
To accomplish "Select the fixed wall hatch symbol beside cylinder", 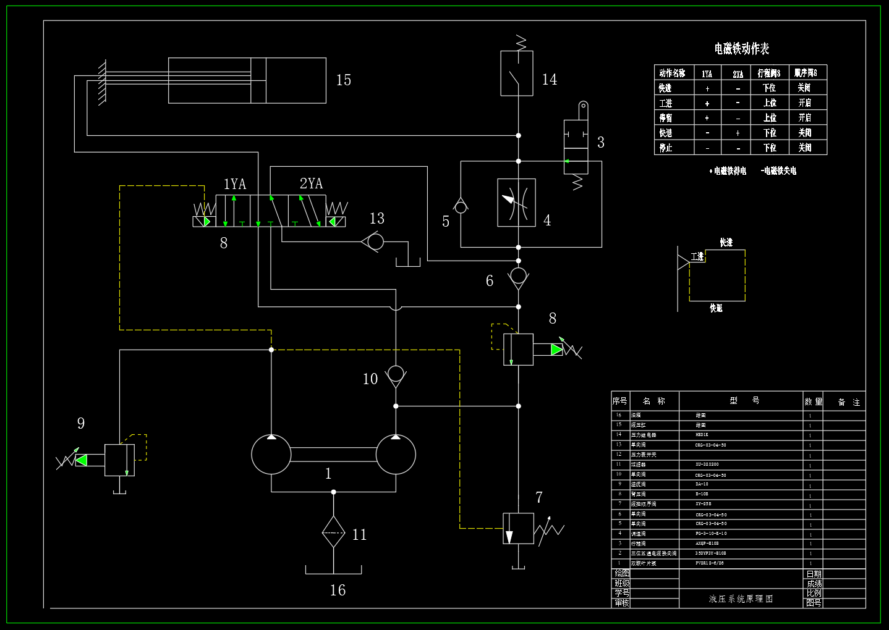I will (x=102, y=81).
